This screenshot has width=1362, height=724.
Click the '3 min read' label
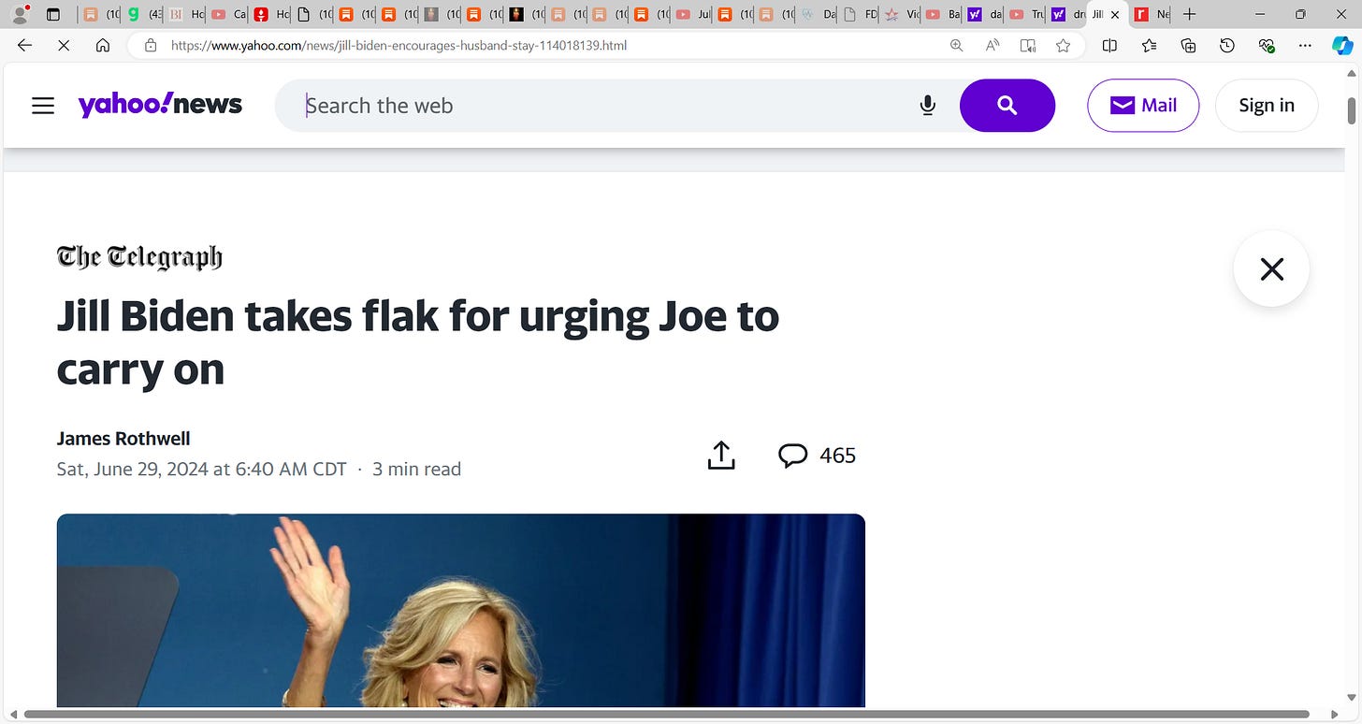click(x=416, y=469)
